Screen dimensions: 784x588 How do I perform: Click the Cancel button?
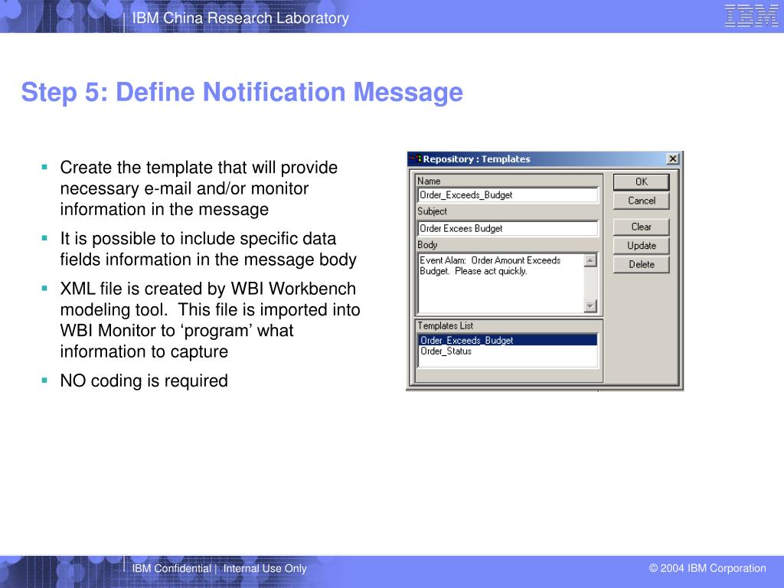tap(641, 201)
